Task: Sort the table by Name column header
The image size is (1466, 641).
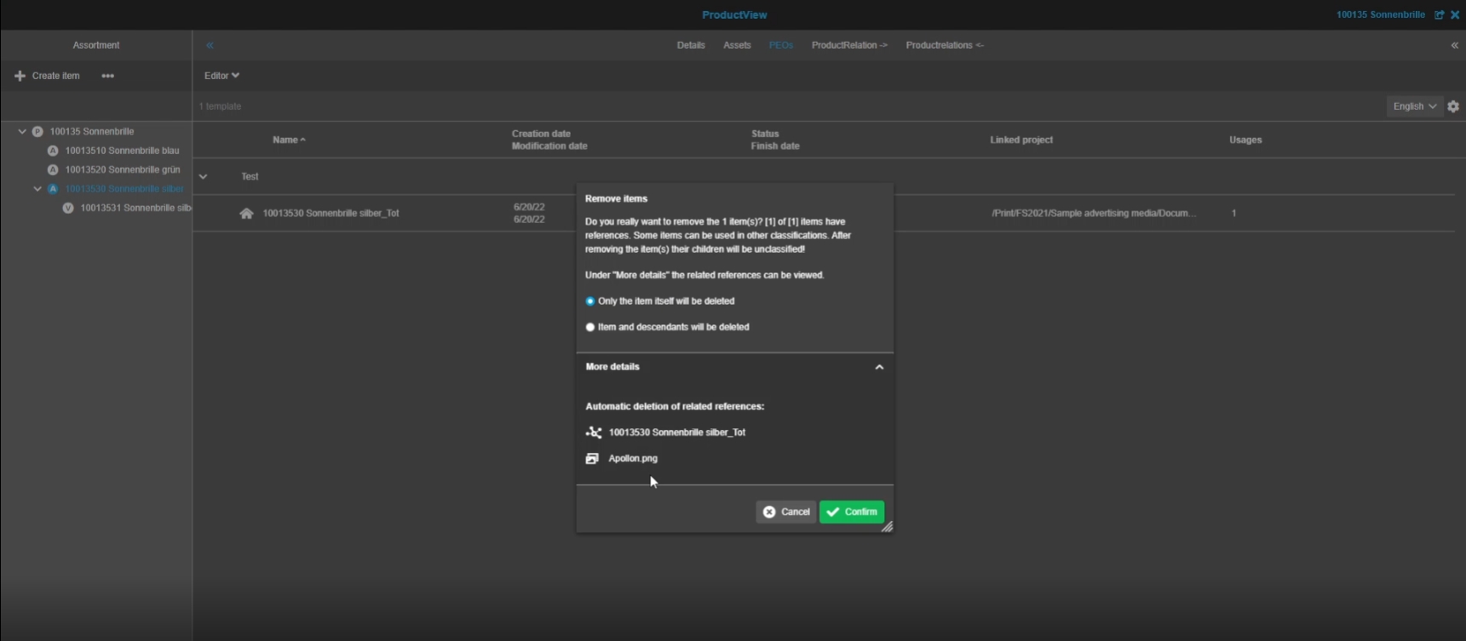Action: click(285, 140)
